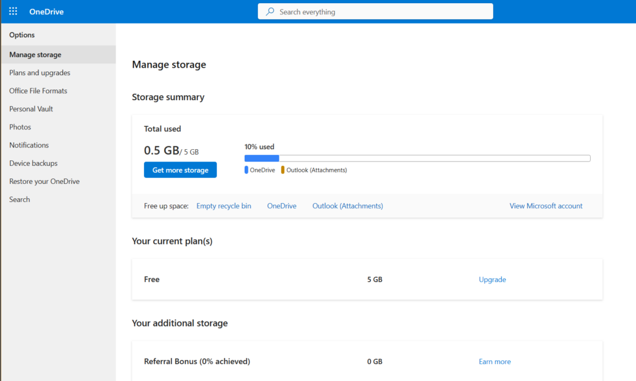View Device backups option
The image size is (636, 381).
tap(34, 163)
